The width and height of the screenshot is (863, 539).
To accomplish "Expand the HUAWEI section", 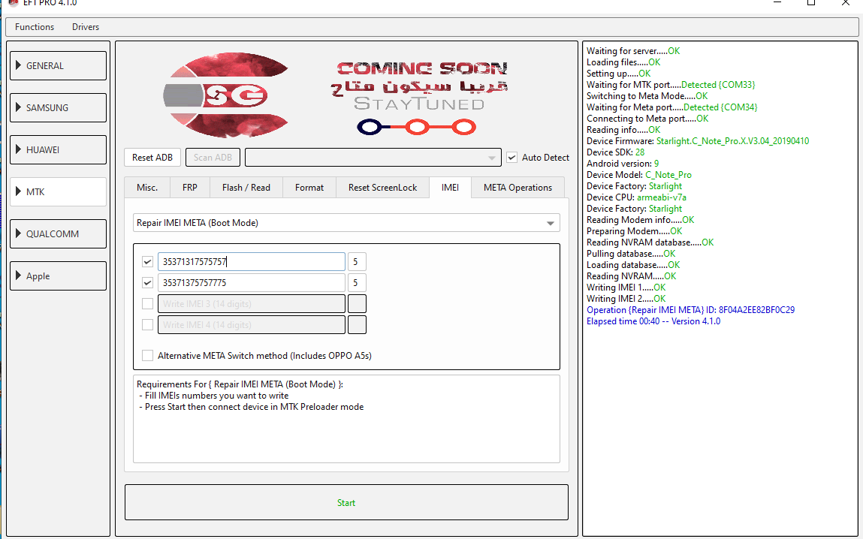I will [58, 149].
